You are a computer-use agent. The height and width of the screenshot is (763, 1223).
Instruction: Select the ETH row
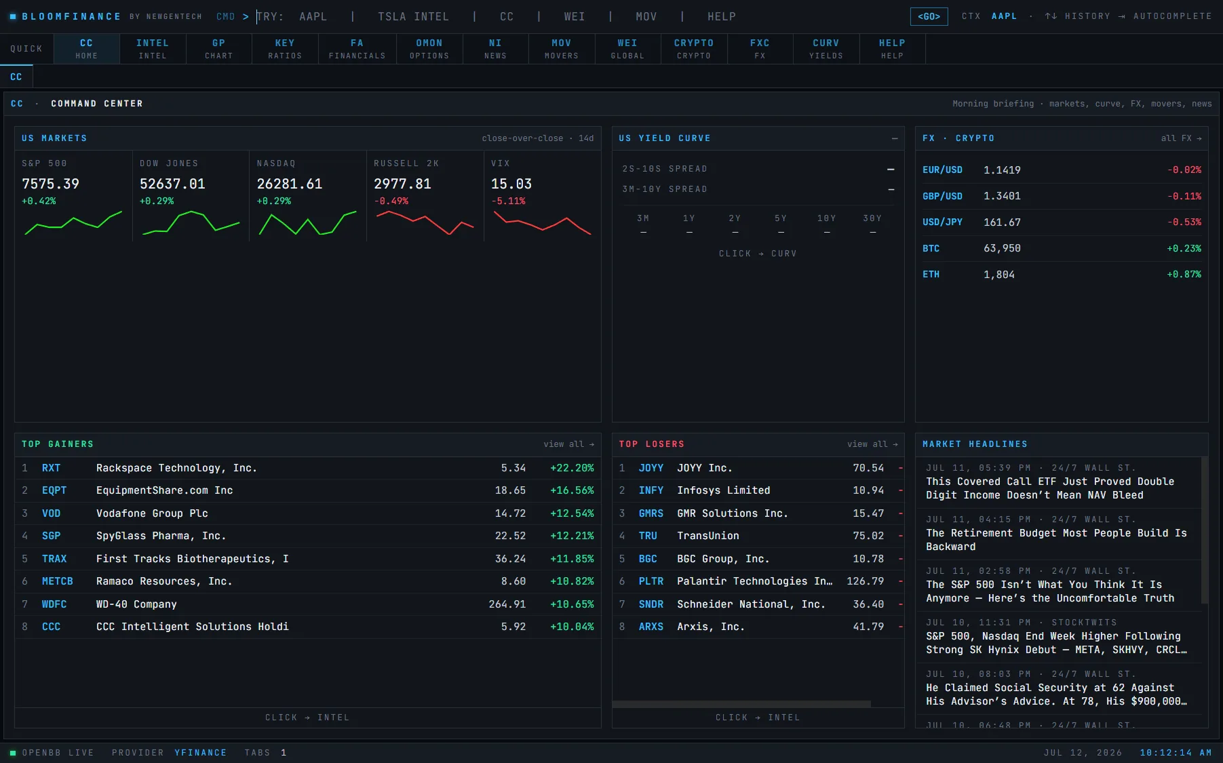(x=1062, y=275)
